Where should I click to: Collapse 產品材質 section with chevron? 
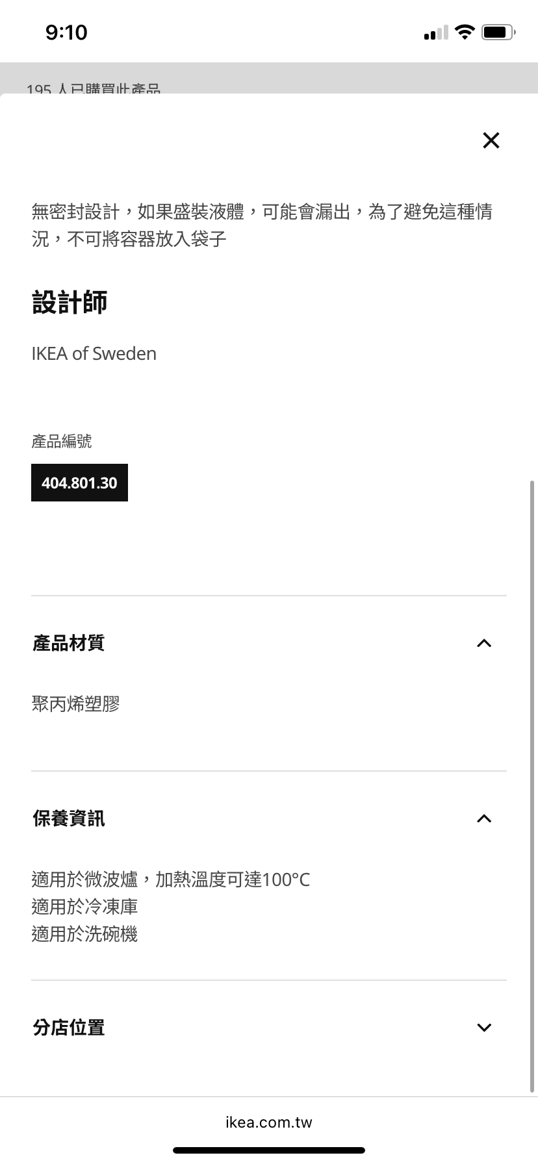tap(484, 643)
